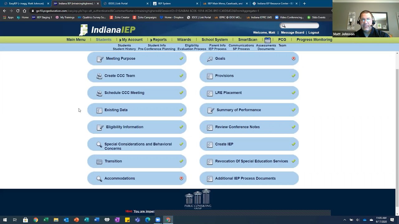The image size is (399, 224).
Task: Open Outlook from the taskbar
Action: 66,220
